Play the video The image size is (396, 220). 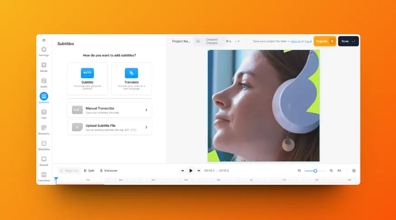[x=191, y=171]
